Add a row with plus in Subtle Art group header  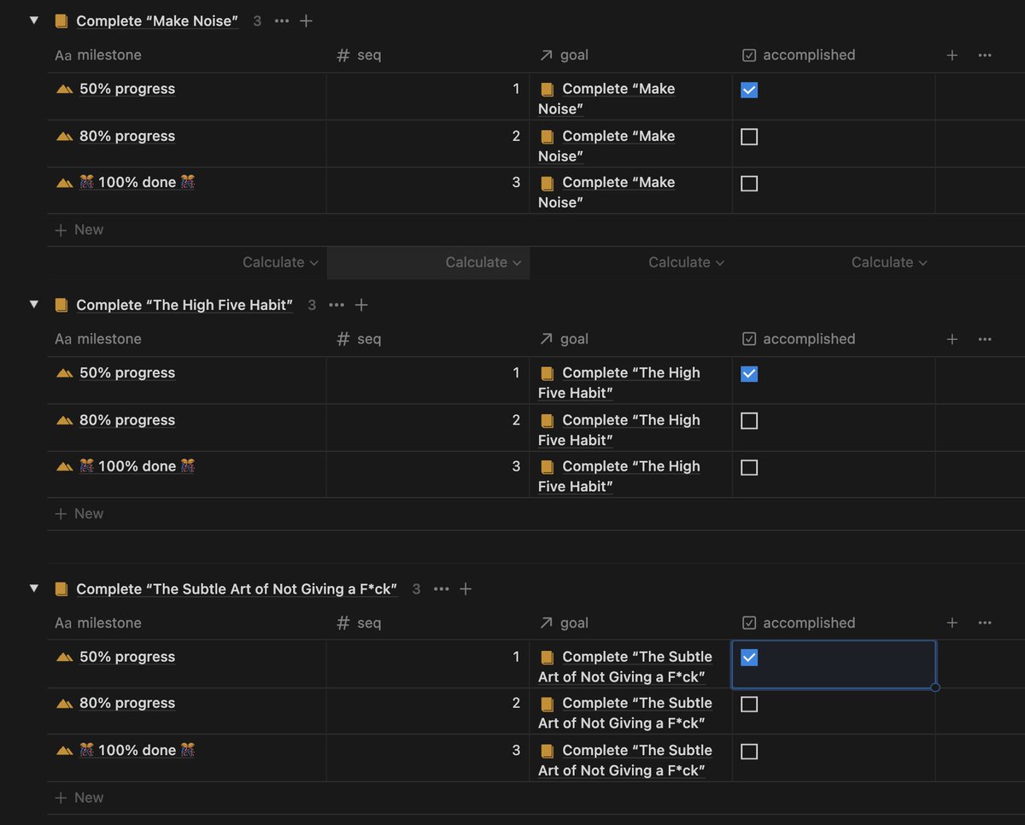point(466,588)
